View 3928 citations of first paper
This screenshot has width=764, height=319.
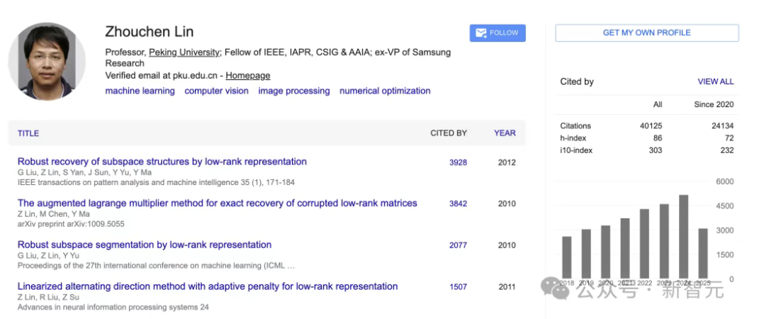458,162
